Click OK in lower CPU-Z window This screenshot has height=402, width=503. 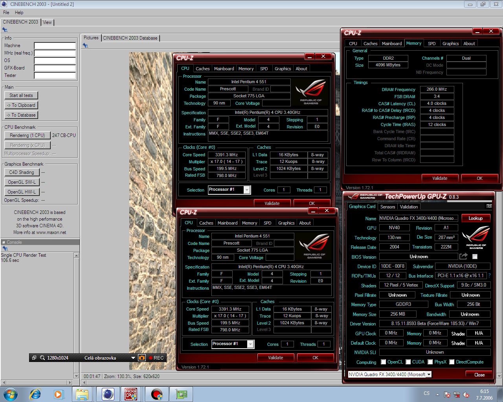[x=315, y=358]
